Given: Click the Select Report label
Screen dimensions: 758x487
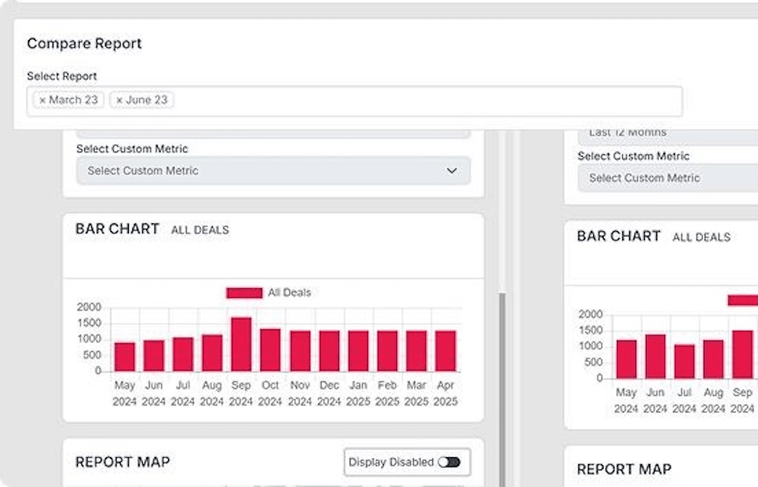Looking at the screenshot, I should pyautogui.click(x=62, y=76).
